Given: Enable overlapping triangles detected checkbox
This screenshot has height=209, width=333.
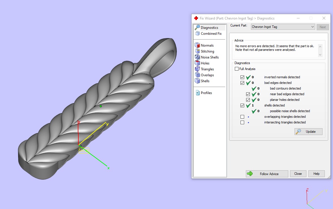Looking at the screenshot, I should 242,117.
